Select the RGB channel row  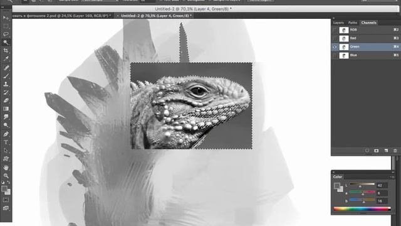[366, 30]
